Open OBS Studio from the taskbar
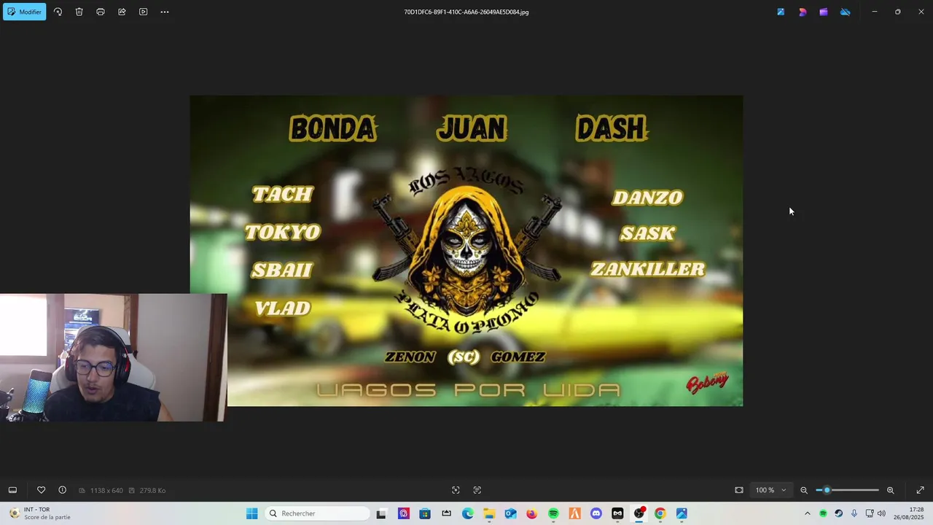Image resolution: width=933 pixels, height=525 pixels. pos(639,513)
